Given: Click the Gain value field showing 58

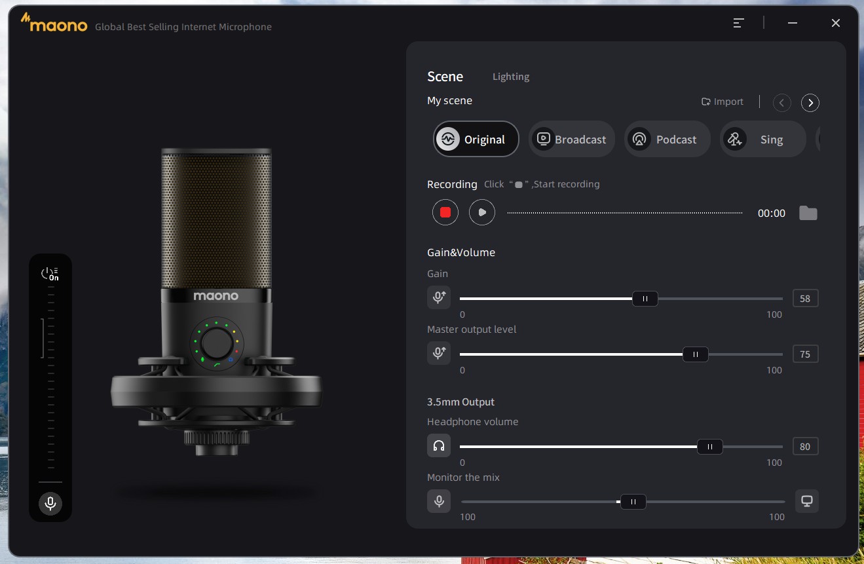Looking at the screenshot, I should [805, 299].
